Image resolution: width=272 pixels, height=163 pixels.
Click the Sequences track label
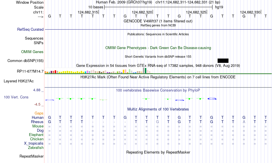34,38
